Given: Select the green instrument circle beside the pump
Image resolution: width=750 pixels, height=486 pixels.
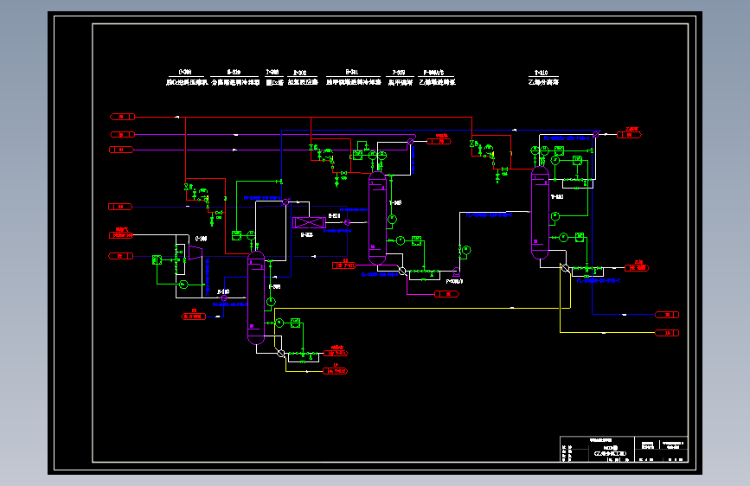Looking at the screenshot, I should point(466,250).
